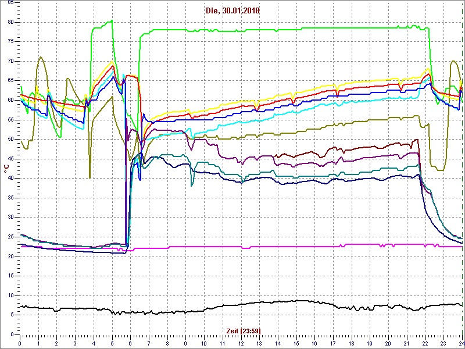This screenshot has width=465, height=349.
Task: Click the 'Zeit [23:59]' time label
Action: coord(244,330)
